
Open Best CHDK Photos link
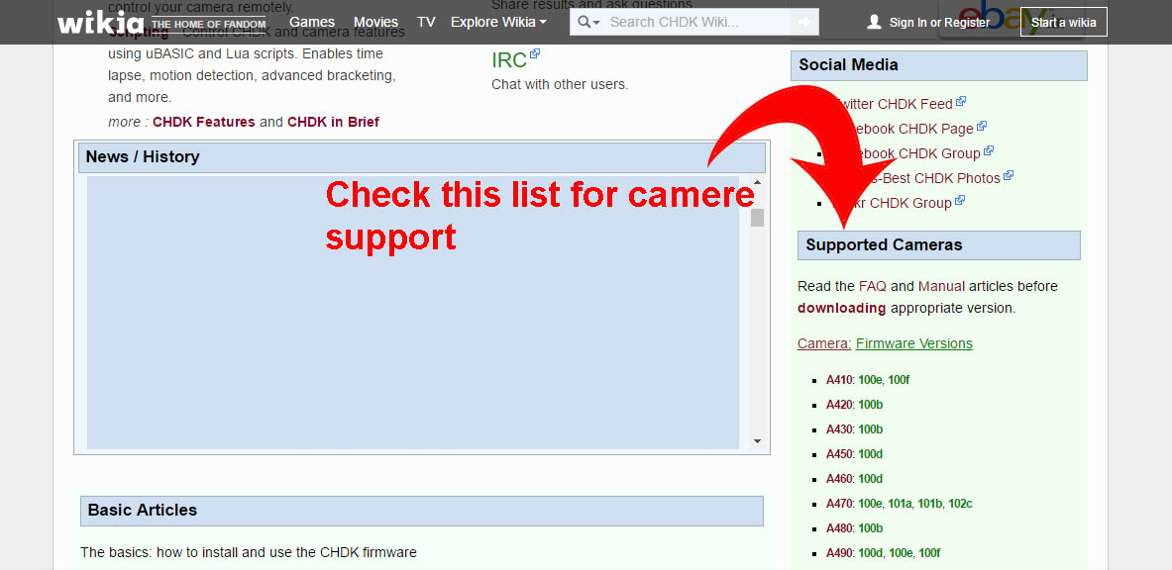tap(914, 178)
